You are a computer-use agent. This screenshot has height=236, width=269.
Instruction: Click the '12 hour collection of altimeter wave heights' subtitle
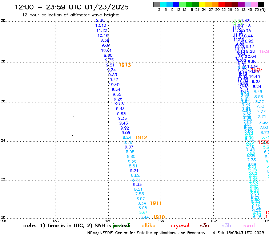pos(71,15)
